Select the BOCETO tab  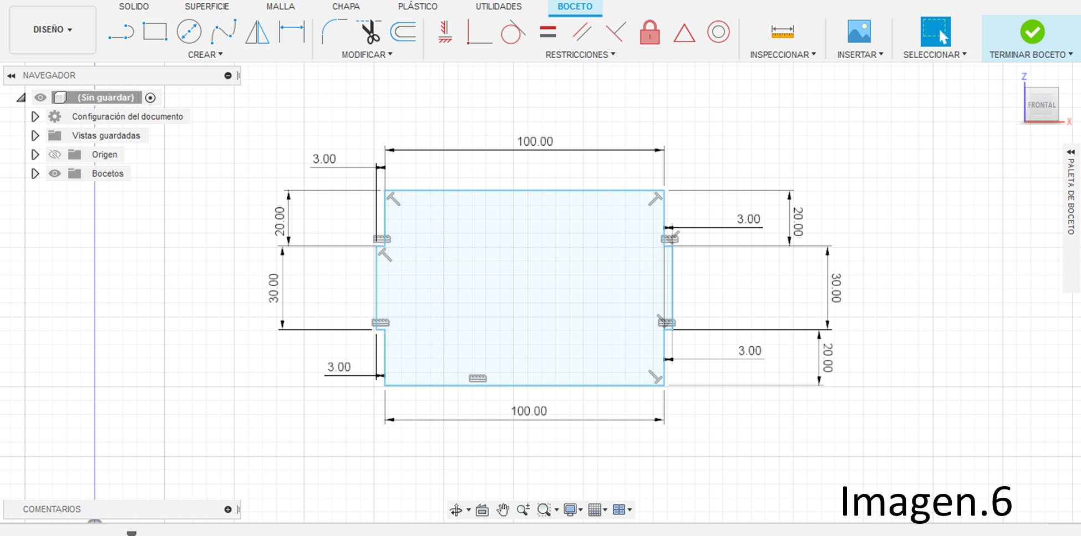(x=575, y=7)
